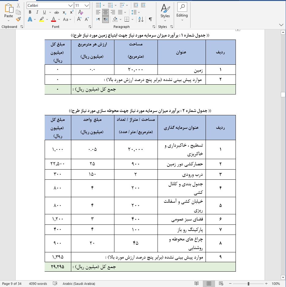Viewport: 286px width, 287px height.
Task: Open the Borders button
Action: tap(127, 19)
